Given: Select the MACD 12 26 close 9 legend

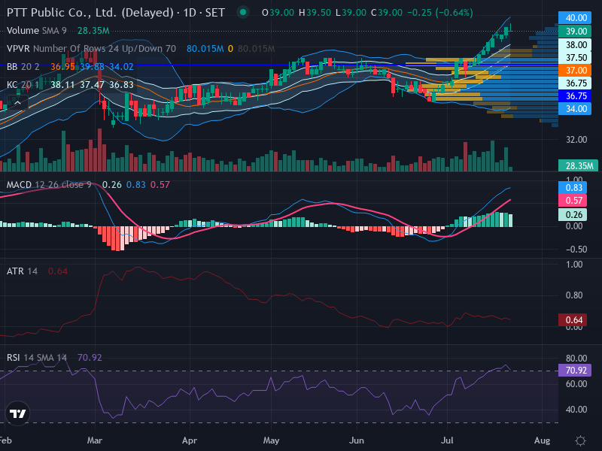Looking at the screenshot, I should click(49, 185).
